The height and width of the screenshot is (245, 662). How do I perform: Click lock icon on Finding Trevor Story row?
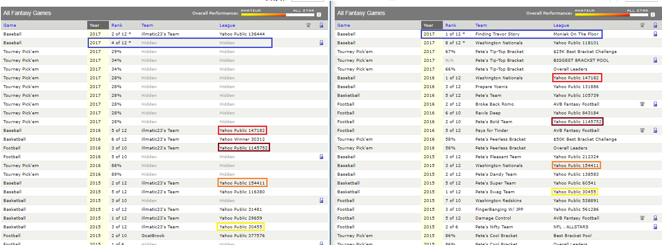[655, 34]
